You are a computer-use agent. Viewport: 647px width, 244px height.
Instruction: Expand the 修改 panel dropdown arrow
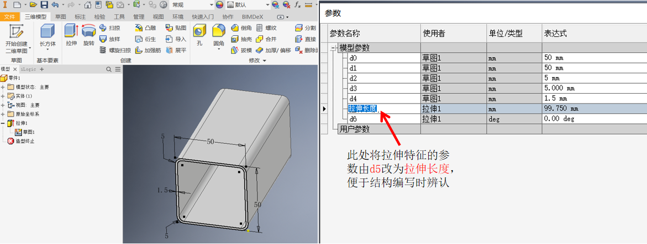[x=265, y=61]
